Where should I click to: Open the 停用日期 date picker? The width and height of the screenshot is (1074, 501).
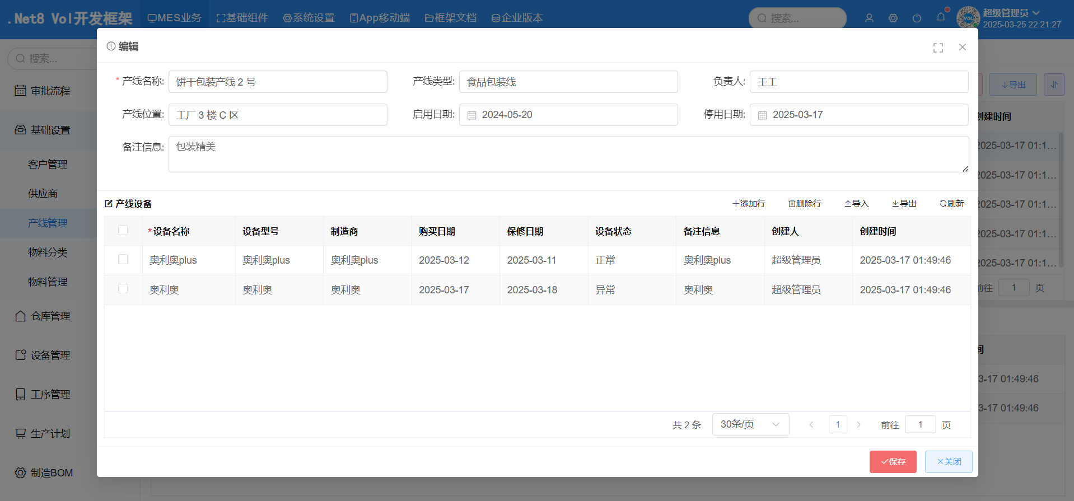pos(858,115)
